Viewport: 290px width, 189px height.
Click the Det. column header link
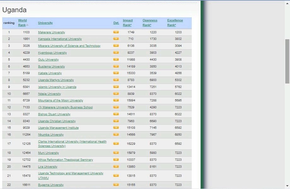116,23
